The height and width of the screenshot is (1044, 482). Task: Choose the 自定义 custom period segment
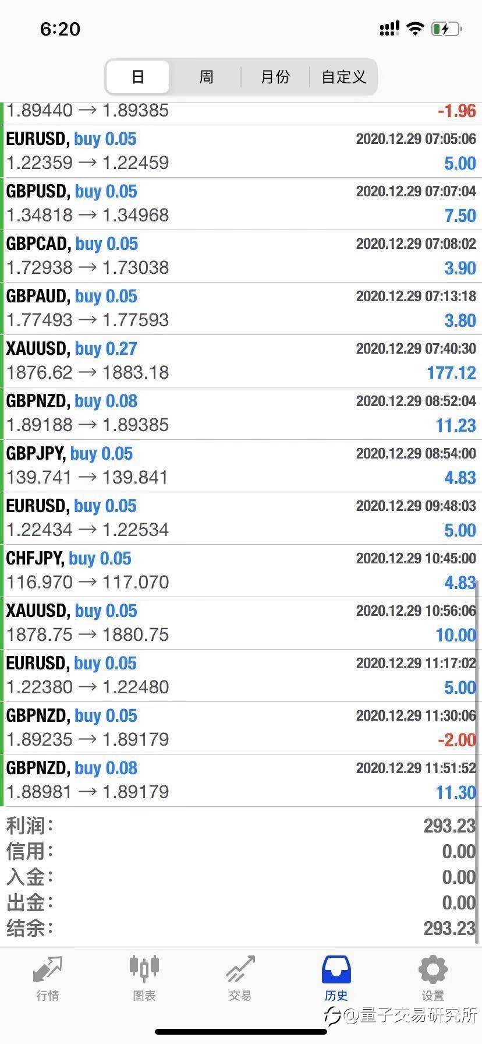click(x=343, y=77)
